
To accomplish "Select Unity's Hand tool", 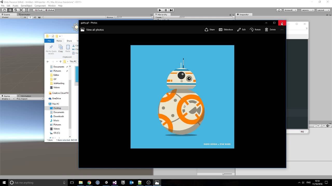I will pyautogui.click(x=4, y=10).
